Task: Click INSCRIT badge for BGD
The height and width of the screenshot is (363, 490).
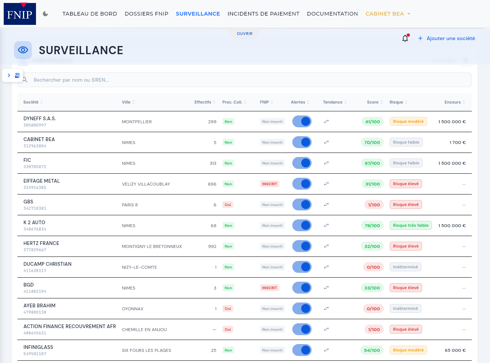Action: (270, 288)
